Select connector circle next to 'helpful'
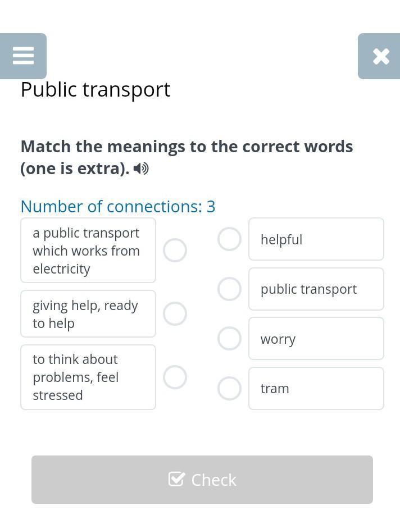The height and width of the screenshot is (519, 400). [229, 239]
